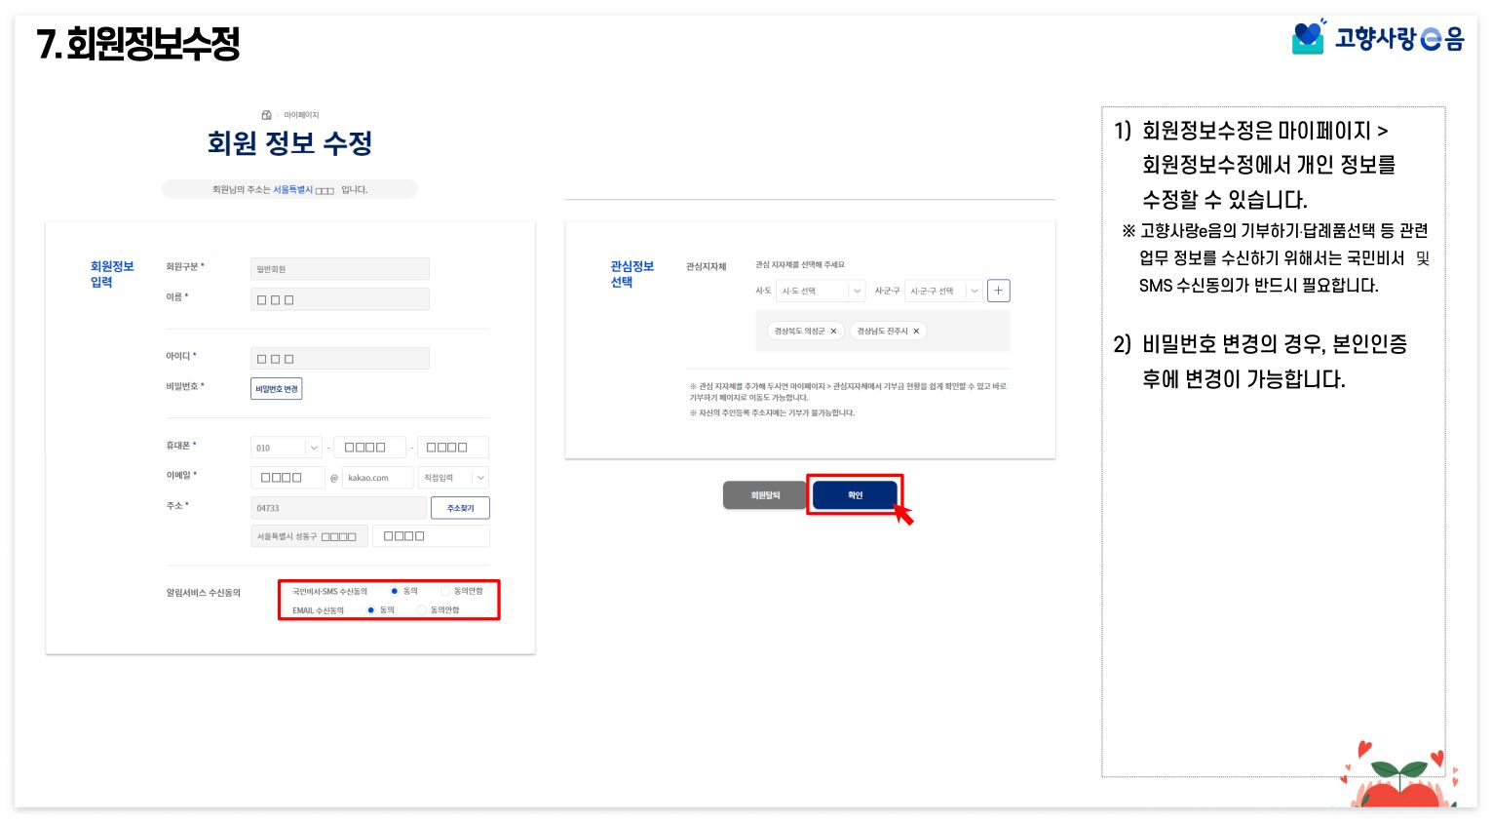
Task: Open the 시·군·구 선택 dropdown
Action: (941, 290)
